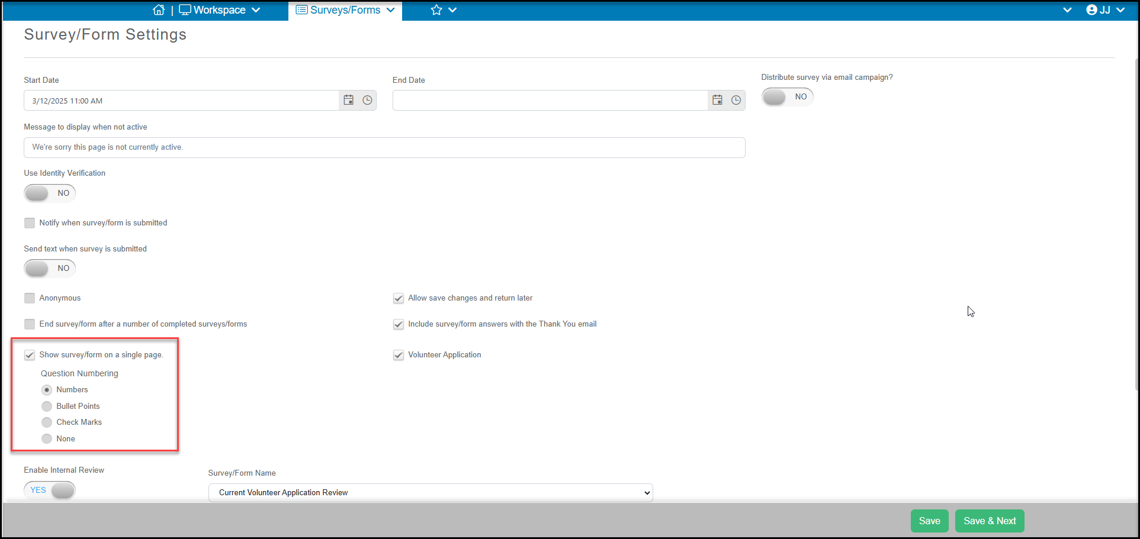Open End Date clock time picker
Image resolution: width=1140 pixels, height=539 pixels.
tap(736, 101)
